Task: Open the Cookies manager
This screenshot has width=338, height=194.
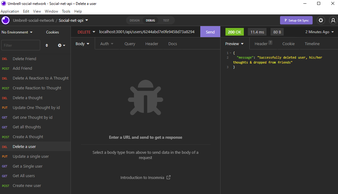Action: click(52, 32)
